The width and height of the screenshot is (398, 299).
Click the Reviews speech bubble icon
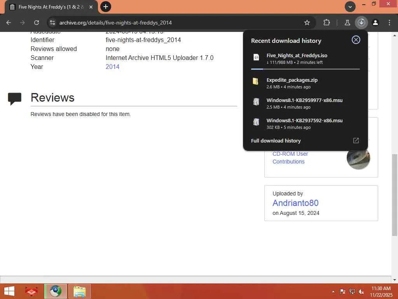coord(14,98)
